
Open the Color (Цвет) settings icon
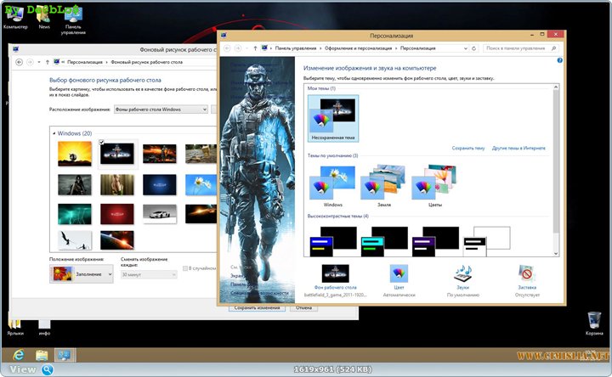[398, 274]
